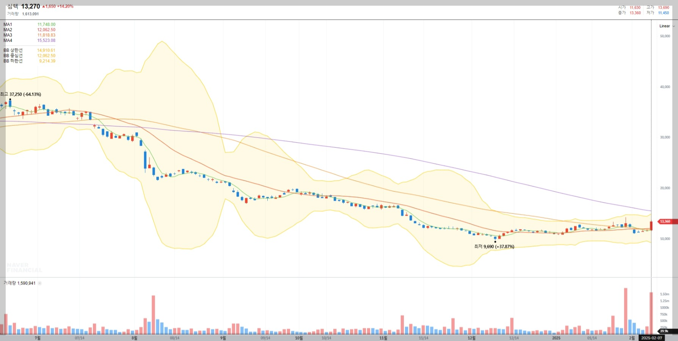Click the MA2 value 12,062.50 legend row

coord(30,30)
